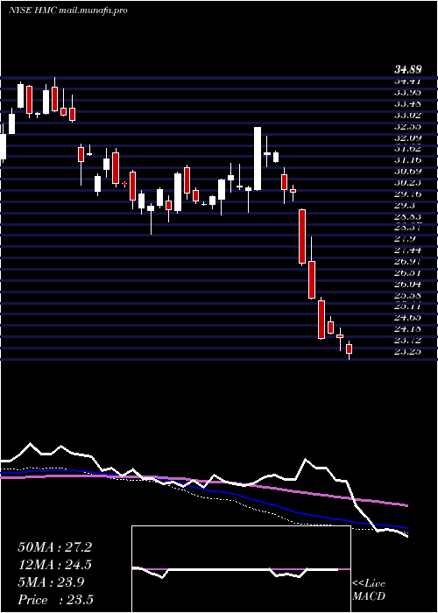Click the tallest white candlestick body
The image size is (438, 613).
258,159
